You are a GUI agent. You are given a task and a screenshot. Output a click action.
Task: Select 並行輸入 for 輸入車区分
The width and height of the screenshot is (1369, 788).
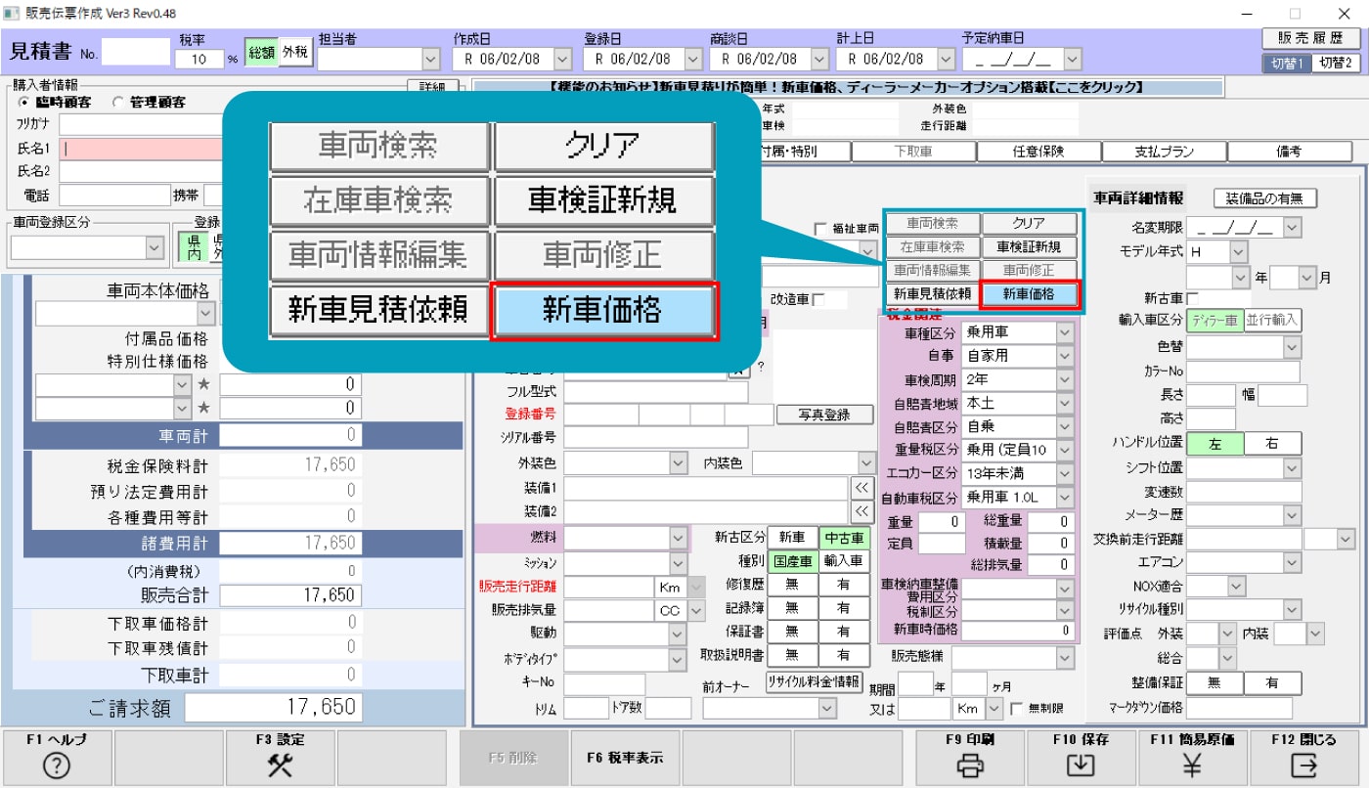click(1272, 321)
